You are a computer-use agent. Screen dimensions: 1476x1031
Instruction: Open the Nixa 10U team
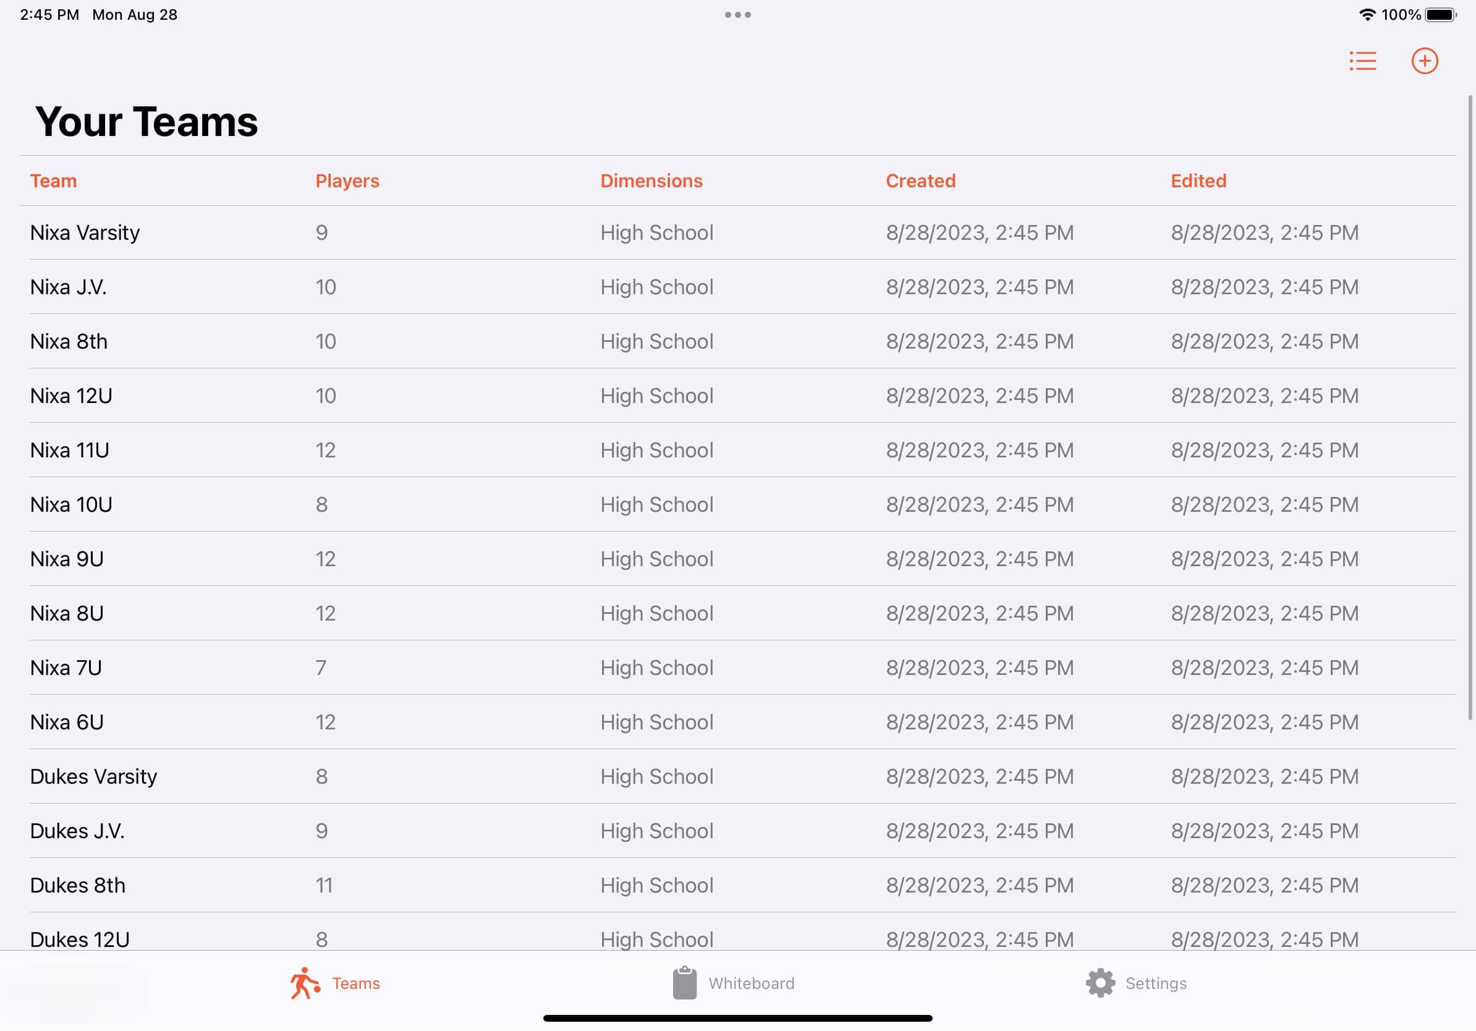tap(737, 504)
